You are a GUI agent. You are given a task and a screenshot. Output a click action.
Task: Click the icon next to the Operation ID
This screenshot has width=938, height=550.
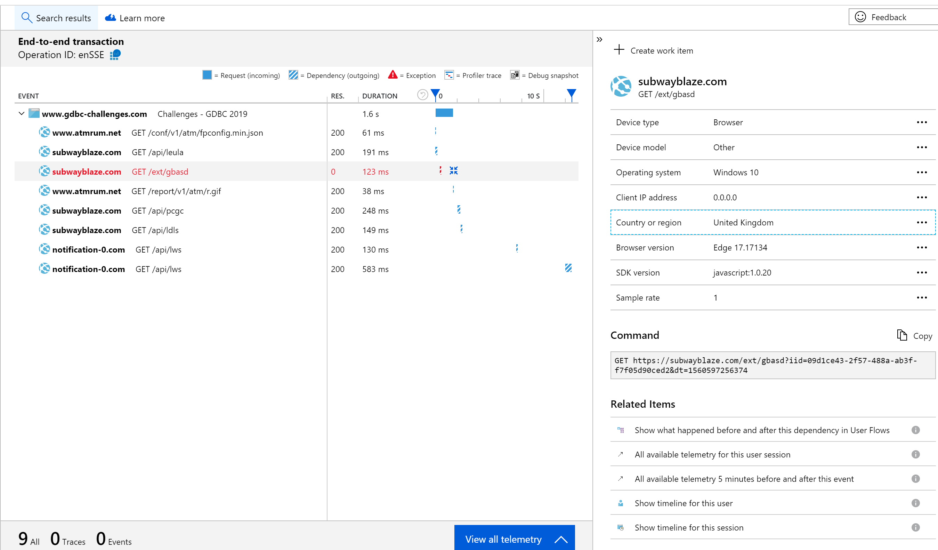pyautogui.click(x=115, y=55)
